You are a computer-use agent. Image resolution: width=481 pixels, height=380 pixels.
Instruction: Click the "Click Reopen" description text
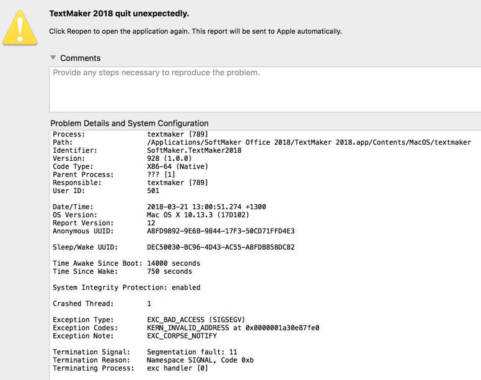click(195, 31)
